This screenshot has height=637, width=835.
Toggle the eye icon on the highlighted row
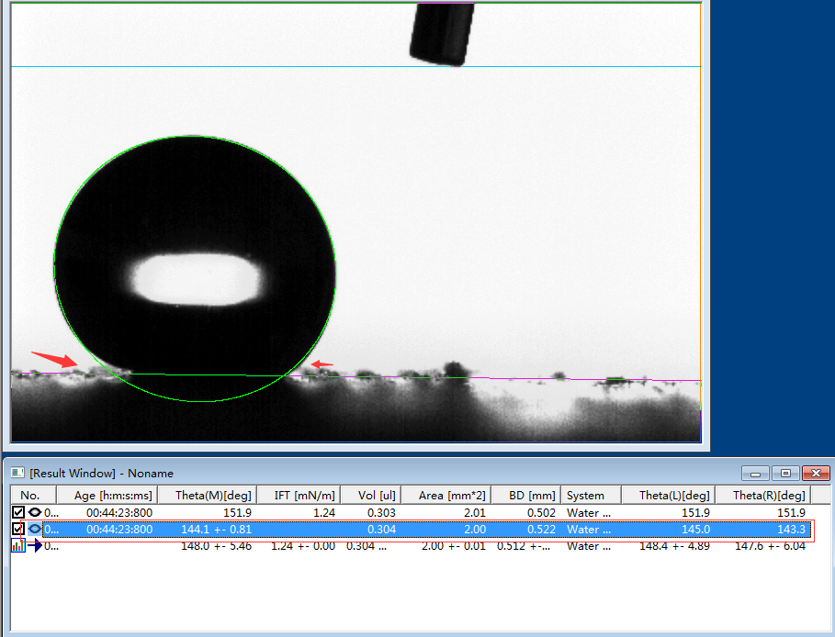35,529
